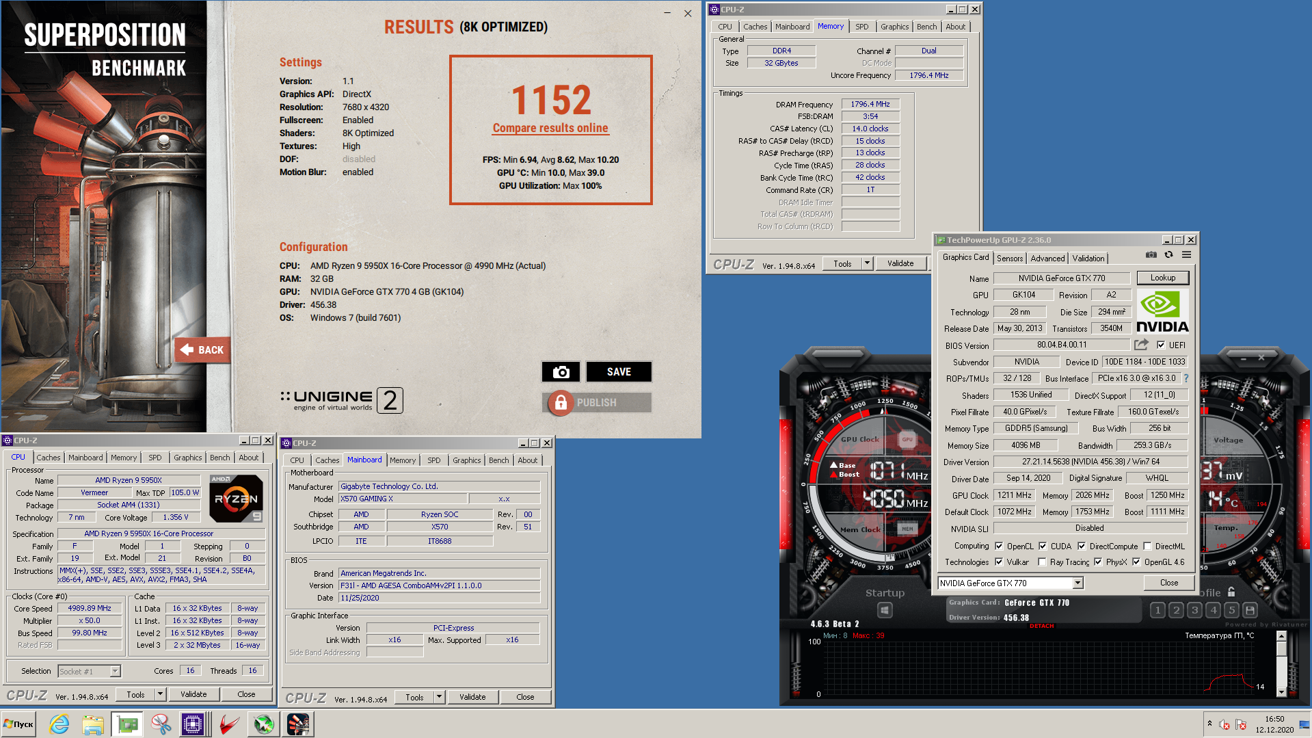Open Bench tab in the CPU tab CPU-Z window

[219, 458]
